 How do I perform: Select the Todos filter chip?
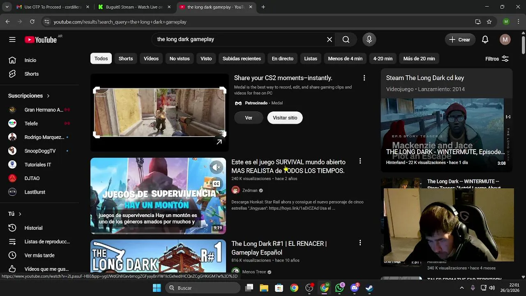[101, 59]
